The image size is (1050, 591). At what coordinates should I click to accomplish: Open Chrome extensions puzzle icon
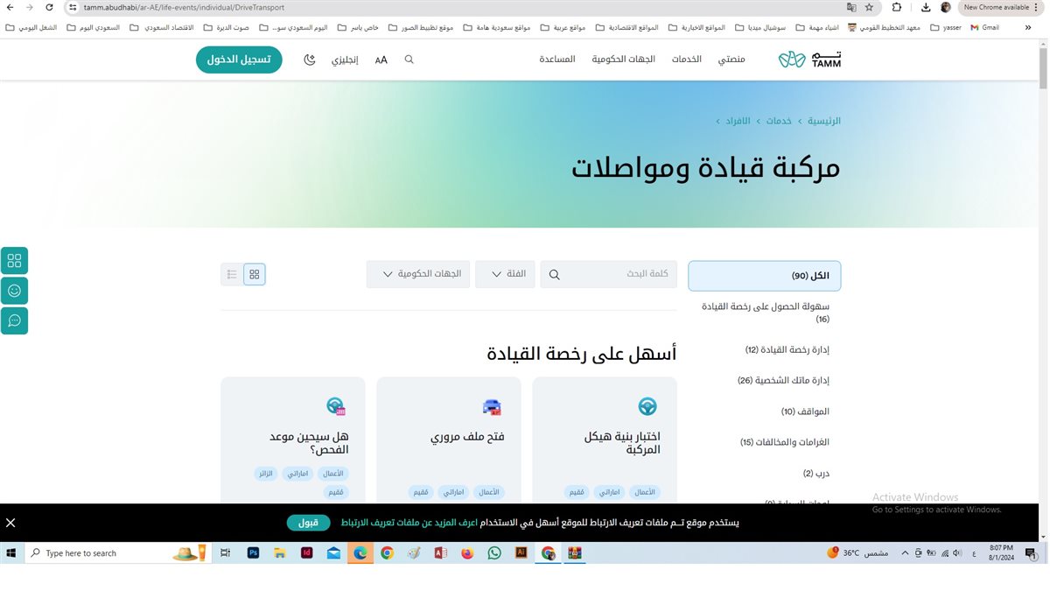click(x=897, y=7)
